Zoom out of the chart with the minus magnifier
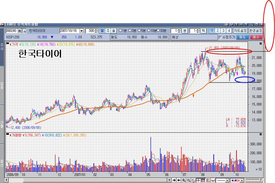 coord(189,180)
